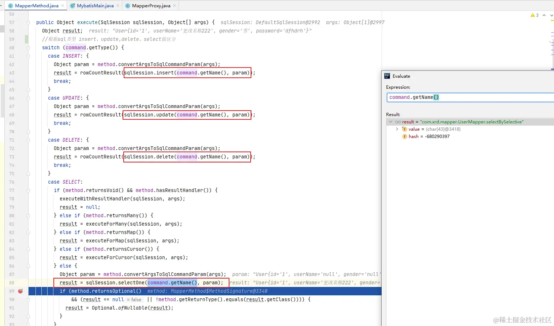Fold the UPDATE case block at line 66
Image resolution: width=554 pixels, height=326 pixels.
click(x=28, y=98)
